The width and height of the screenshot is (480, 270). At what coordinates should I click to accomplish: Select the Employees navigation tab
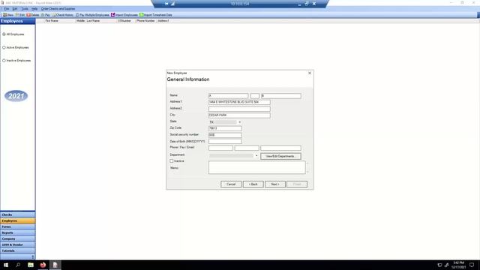18,220
